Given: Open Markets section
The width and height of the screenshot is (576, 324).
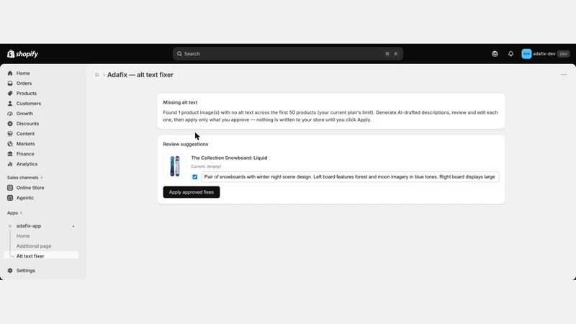Looking at the screenshot, I should pos(25,144).
